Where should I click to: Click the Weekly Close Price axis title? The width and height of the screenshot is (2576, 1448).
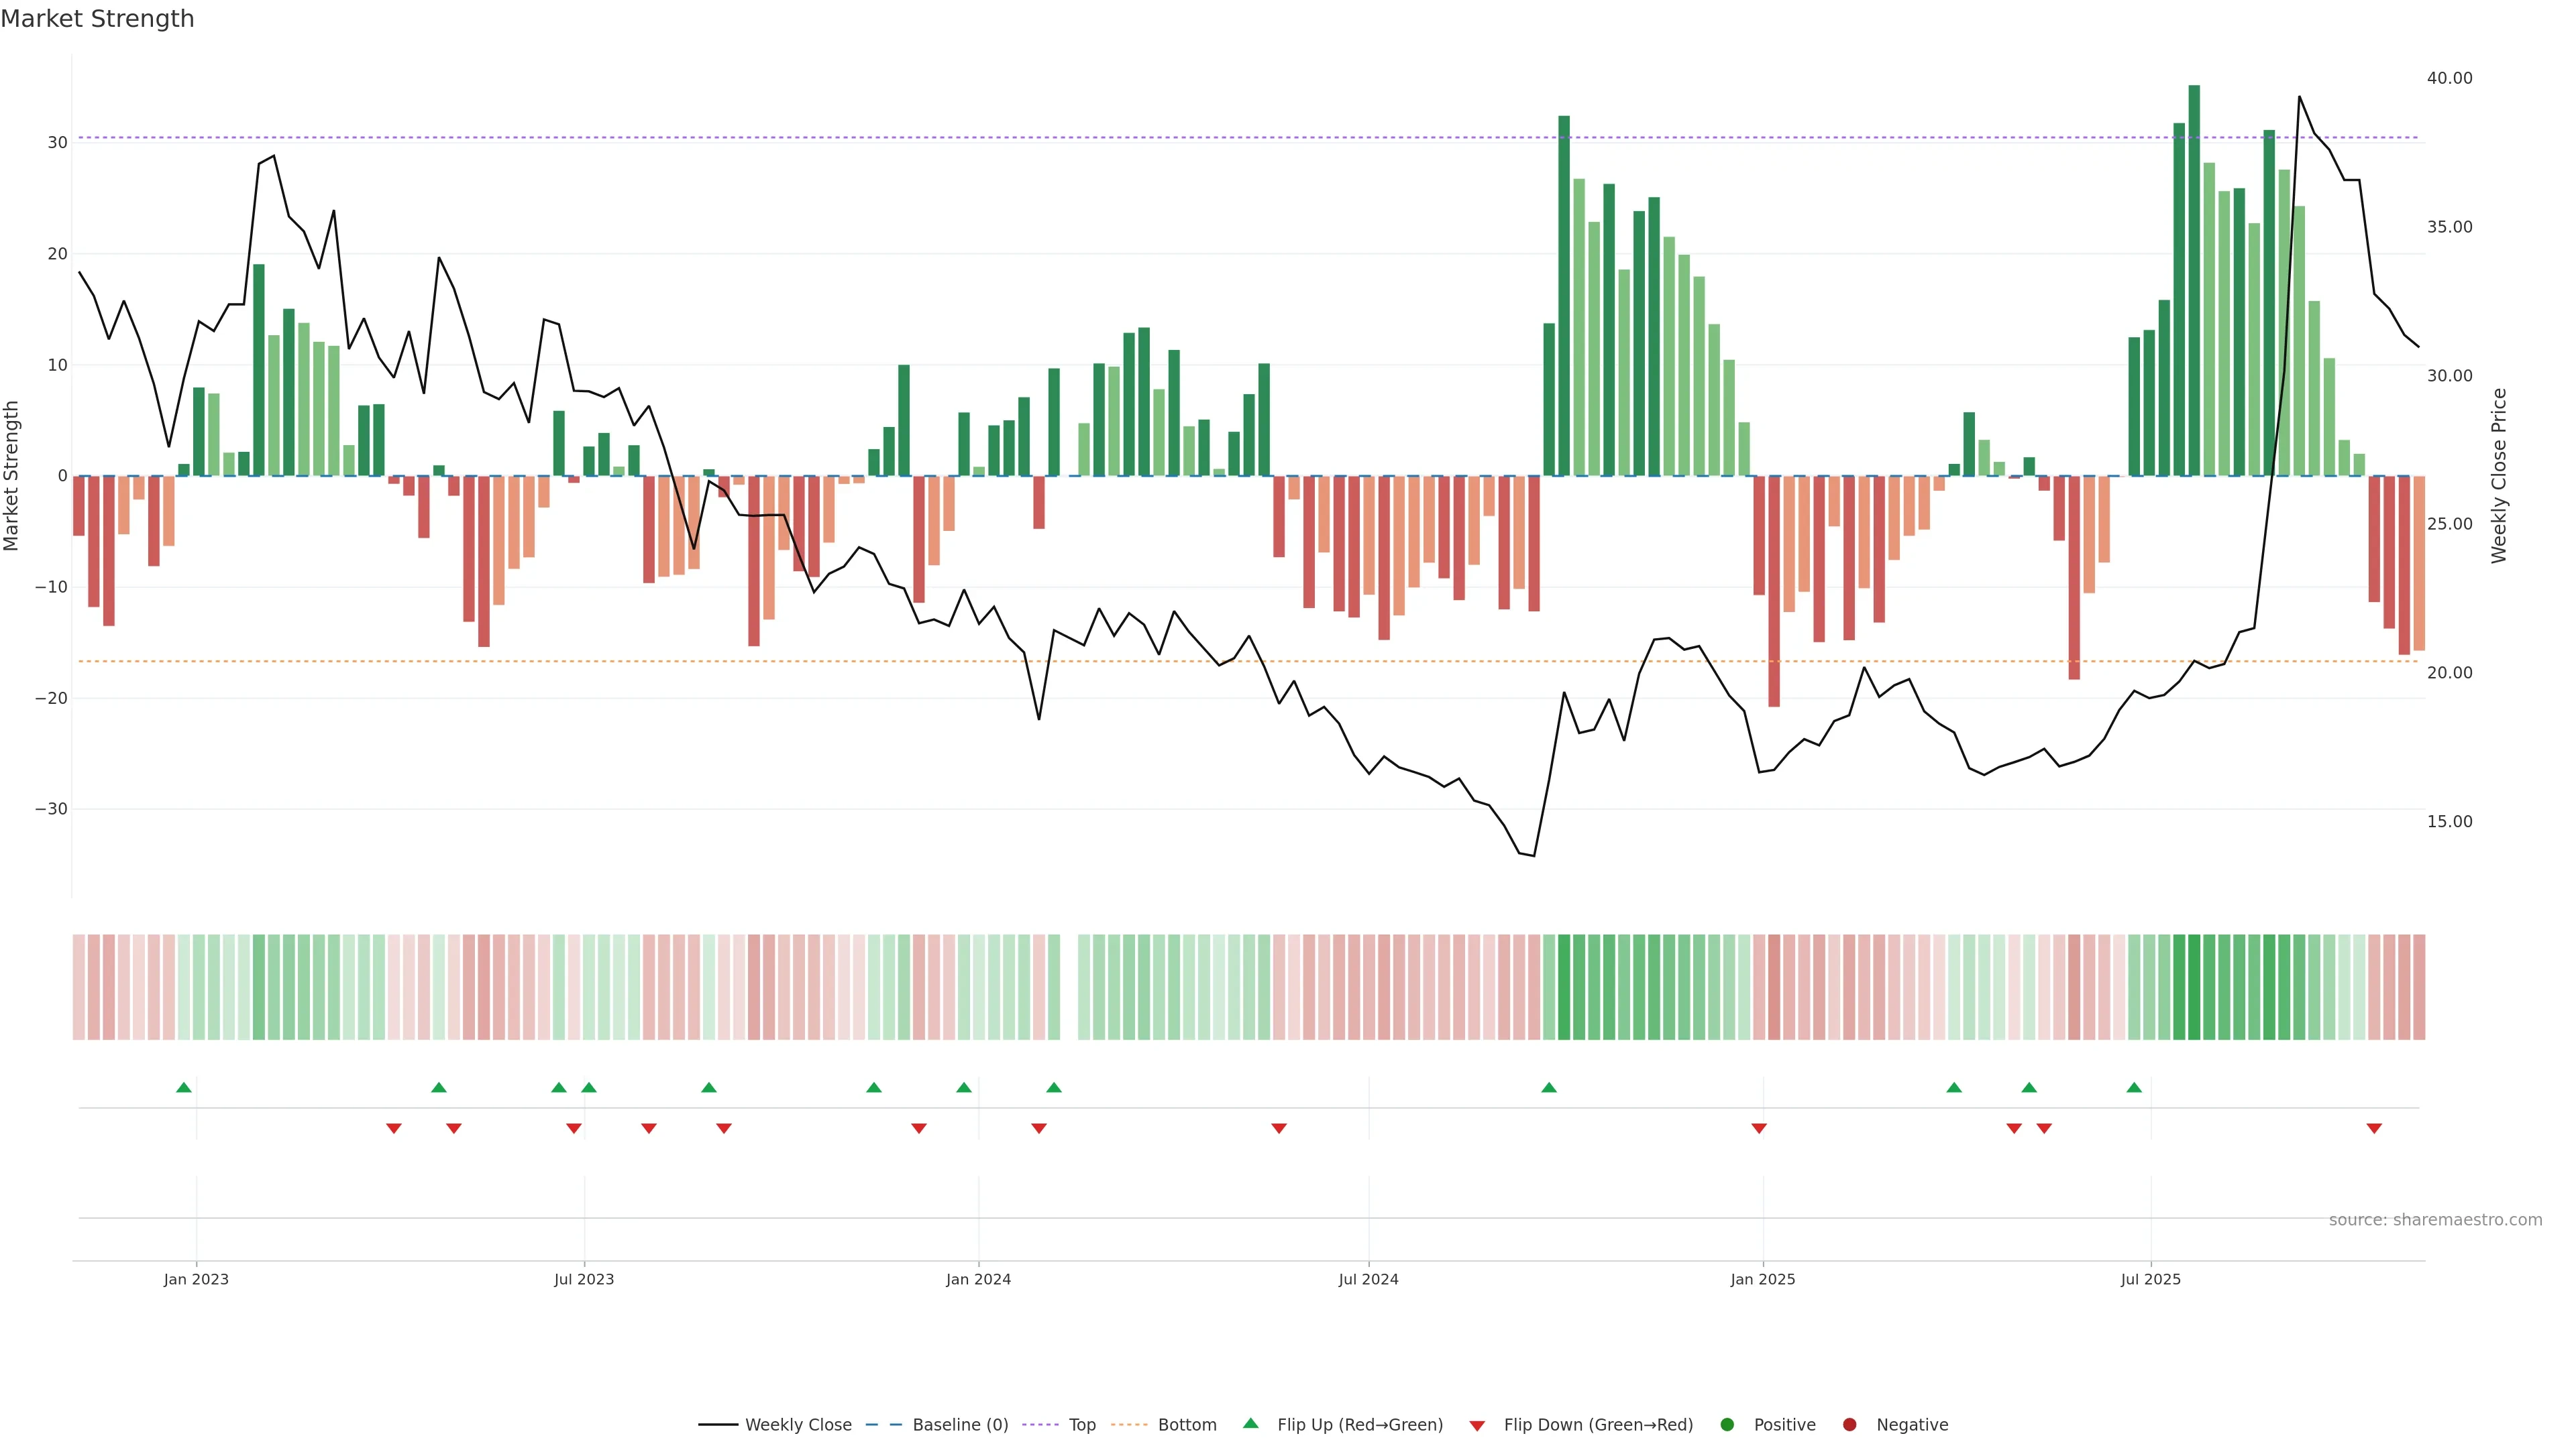tap(2498, 476)
